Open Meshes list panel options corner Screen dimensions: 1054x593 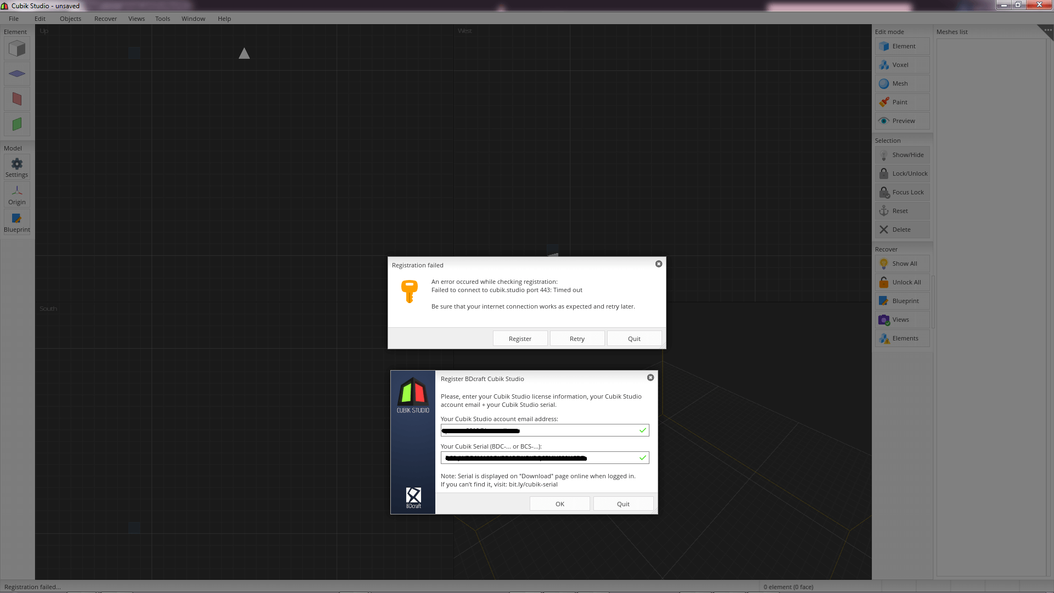(1046, 32)
